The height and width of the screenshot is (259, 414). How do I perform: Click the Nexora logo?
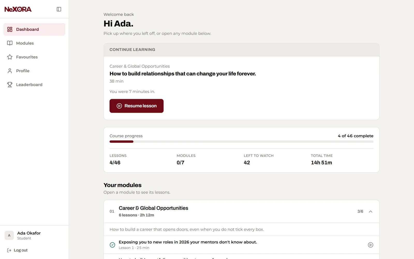(18, 9)
